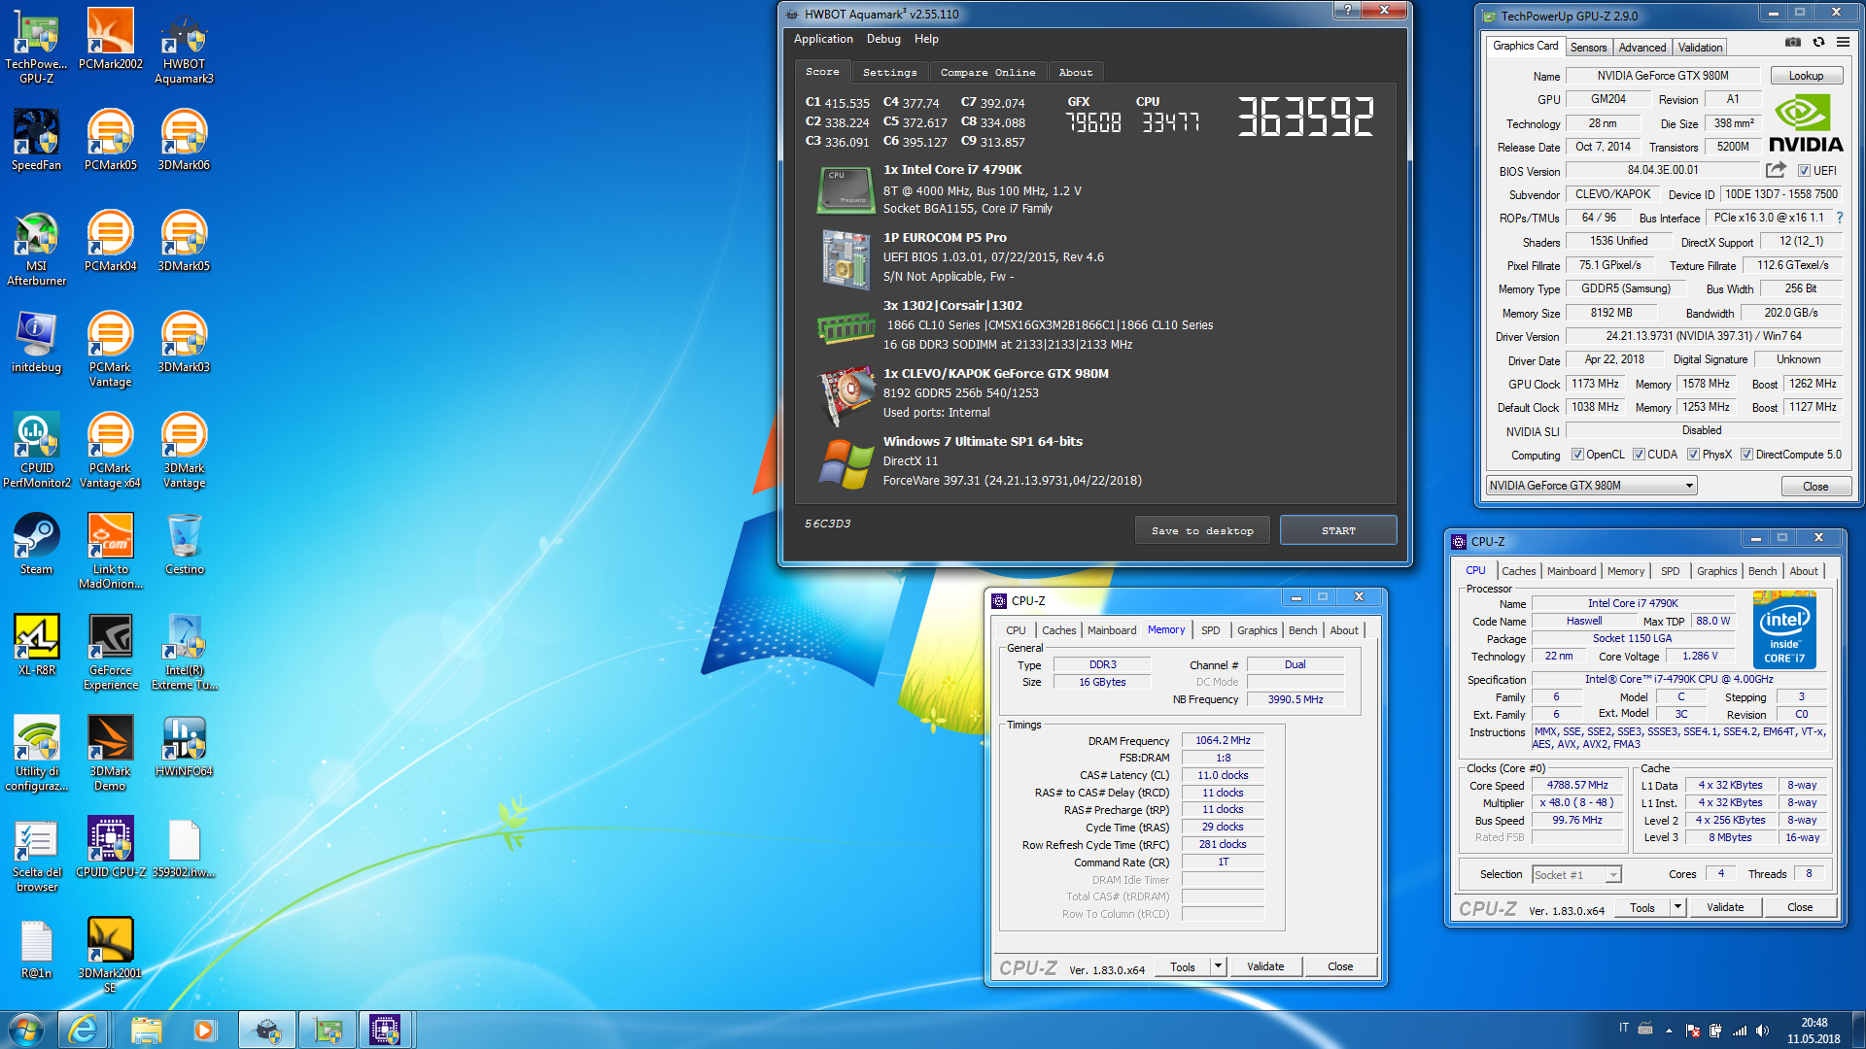
Task: Click the IT language indicator in taskbar
Action: pyautogui.click(x=1623, y=1028)
